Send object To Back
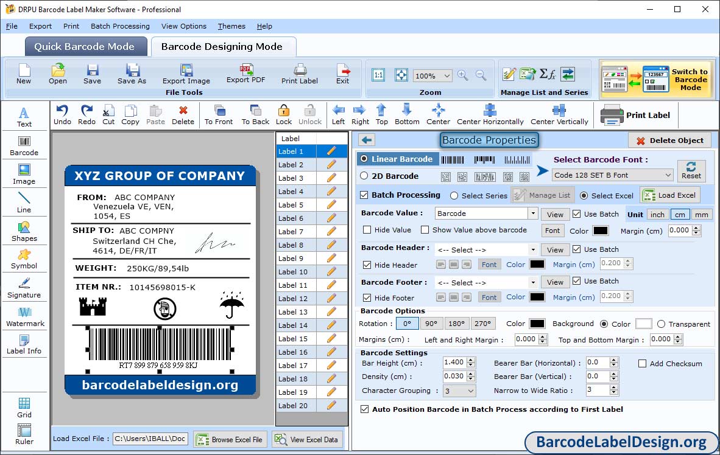This screenshot has width=720, height=455. [255, 115]
